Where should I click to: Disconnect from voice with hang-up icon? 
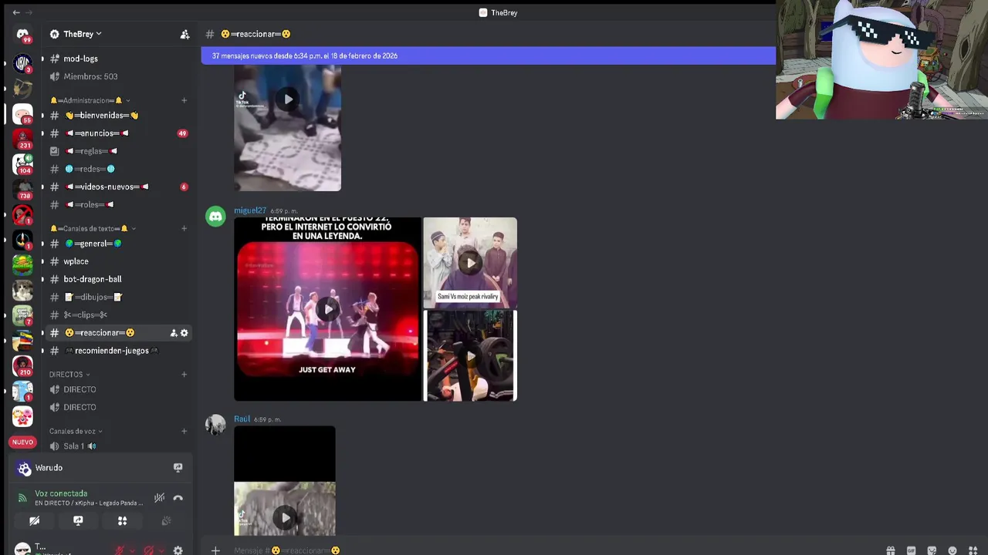click(x=178, y=498)
